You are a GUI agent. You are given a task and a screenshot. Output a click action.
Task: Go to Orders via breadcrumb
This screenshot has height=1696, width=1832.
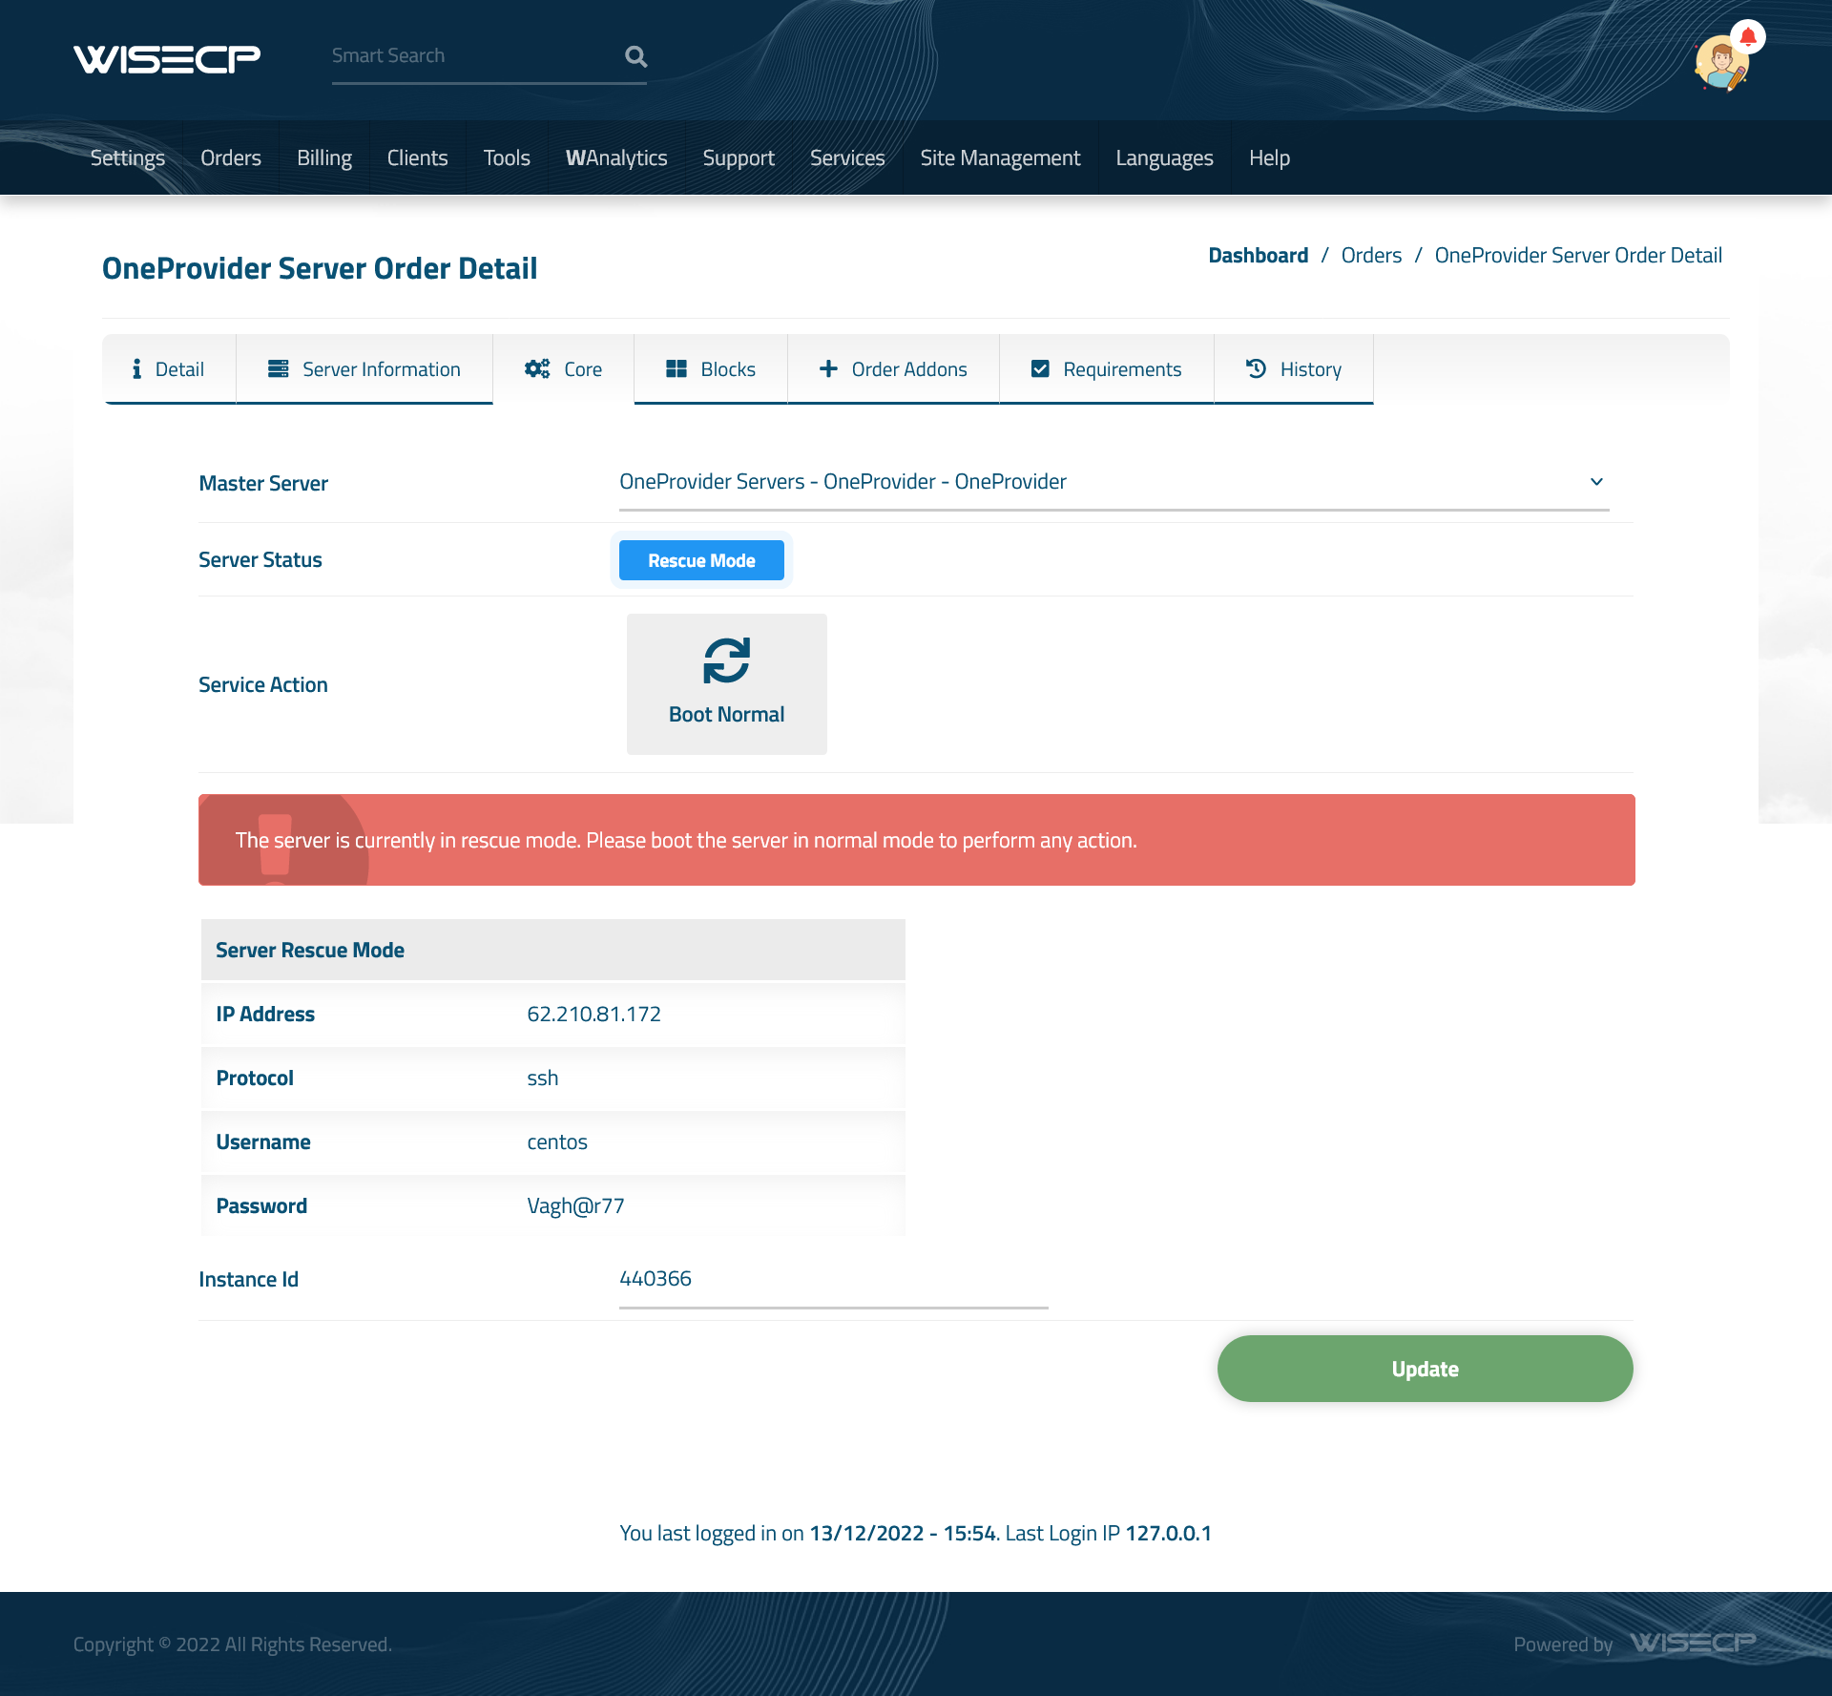pos(1371,256)
